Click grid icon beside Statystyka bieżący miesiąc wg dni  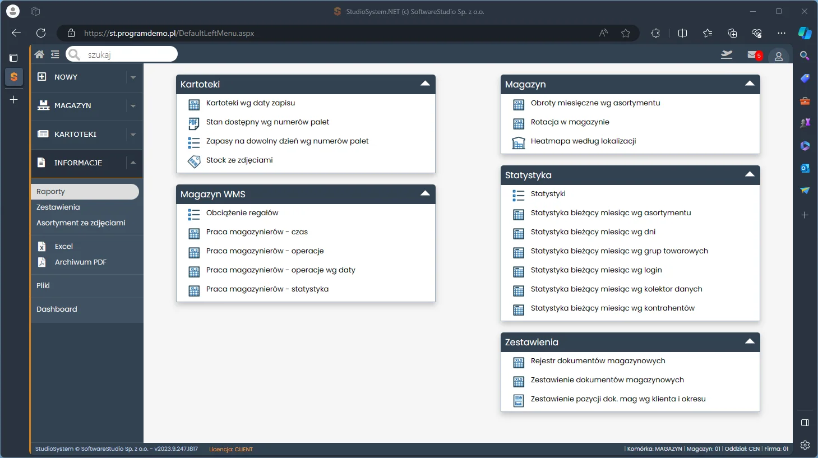coord(519,233)
